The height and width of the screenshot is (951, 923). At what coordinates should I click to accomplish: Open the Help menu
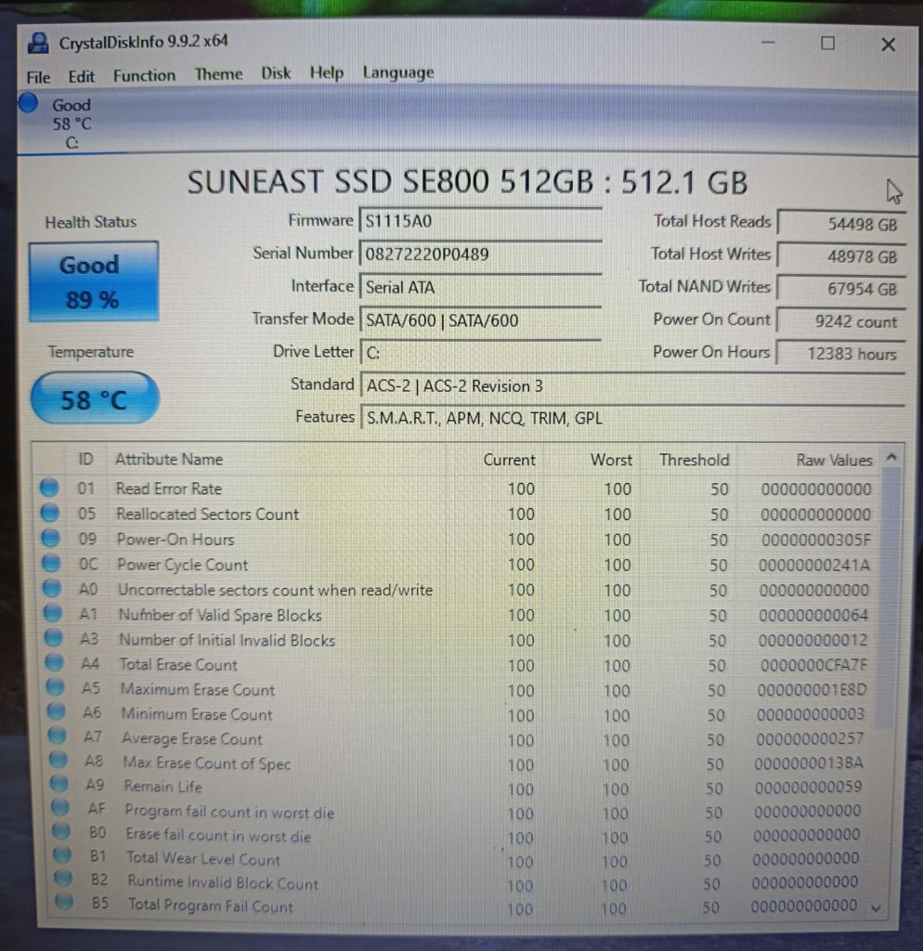tap(326, 72)
